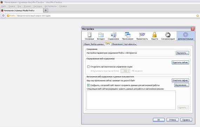The height and width of the screenshot is (127, 200).
Task: Switch to the Сертификаты sub-tab
Action: tap(130, 44)
